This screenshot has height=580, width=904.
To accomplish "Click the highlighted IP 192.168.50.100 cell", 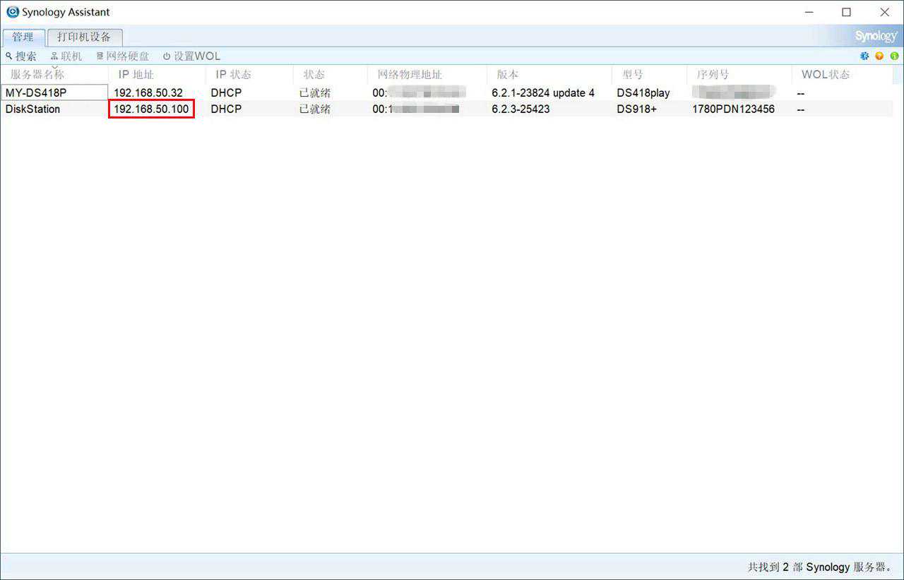I will (151, 109).
